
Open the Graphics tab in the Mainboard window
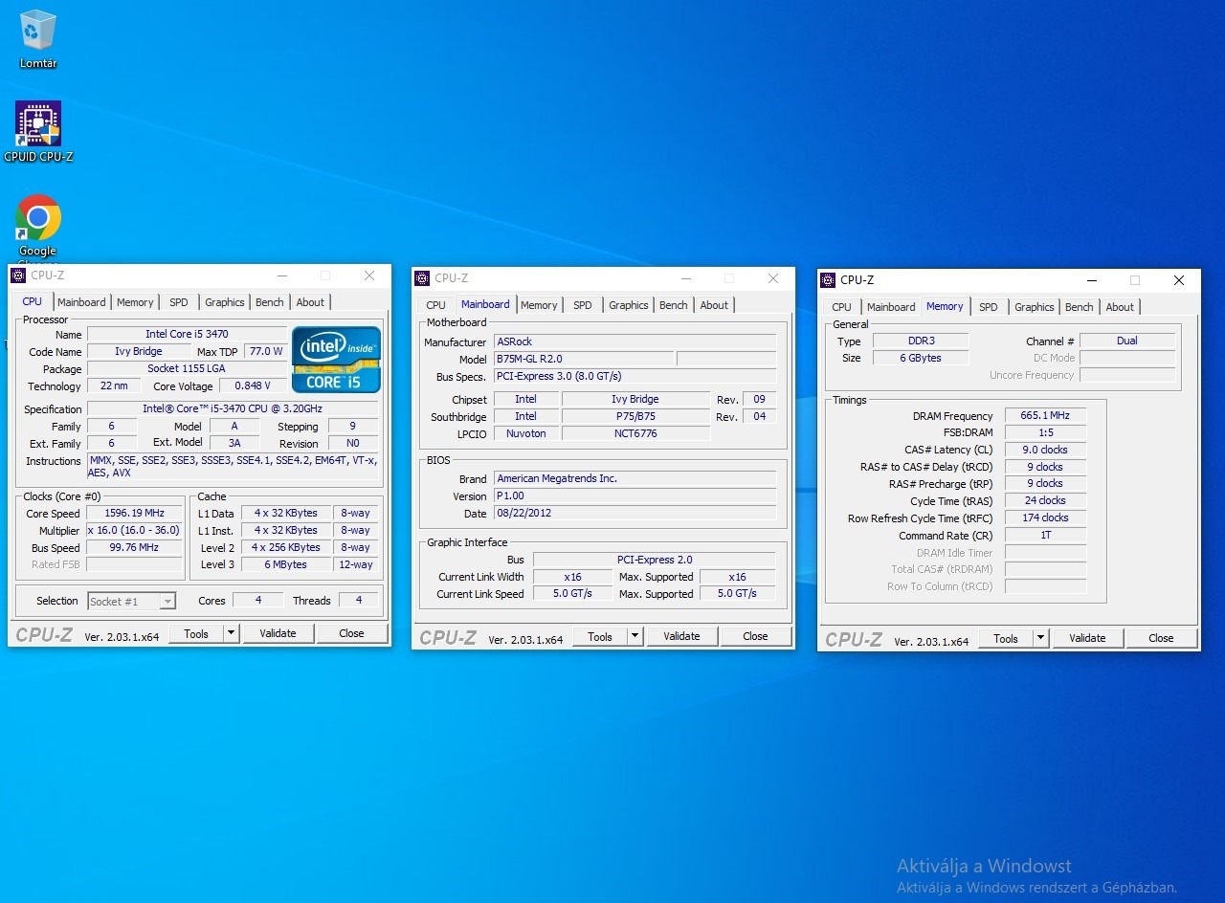pos(629,305)
